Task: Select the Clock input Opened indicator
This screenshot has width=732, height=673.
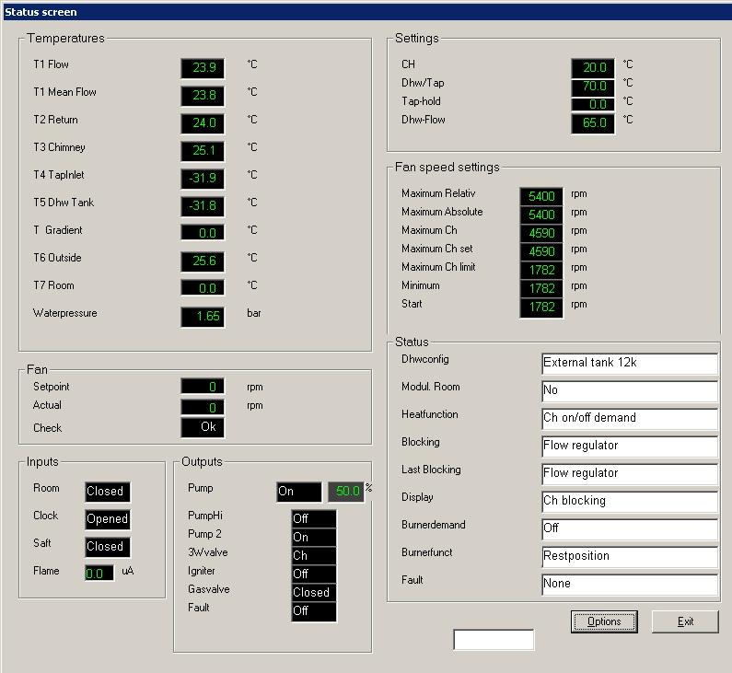Action: coord(108,519)
